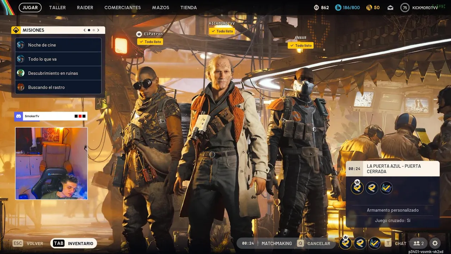451x254 pixels.
Task: Open the squad members button showing 2
Action: coord(419,243)
